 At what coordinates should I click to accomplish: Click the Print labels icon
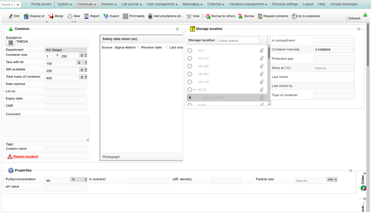(126, 16)
